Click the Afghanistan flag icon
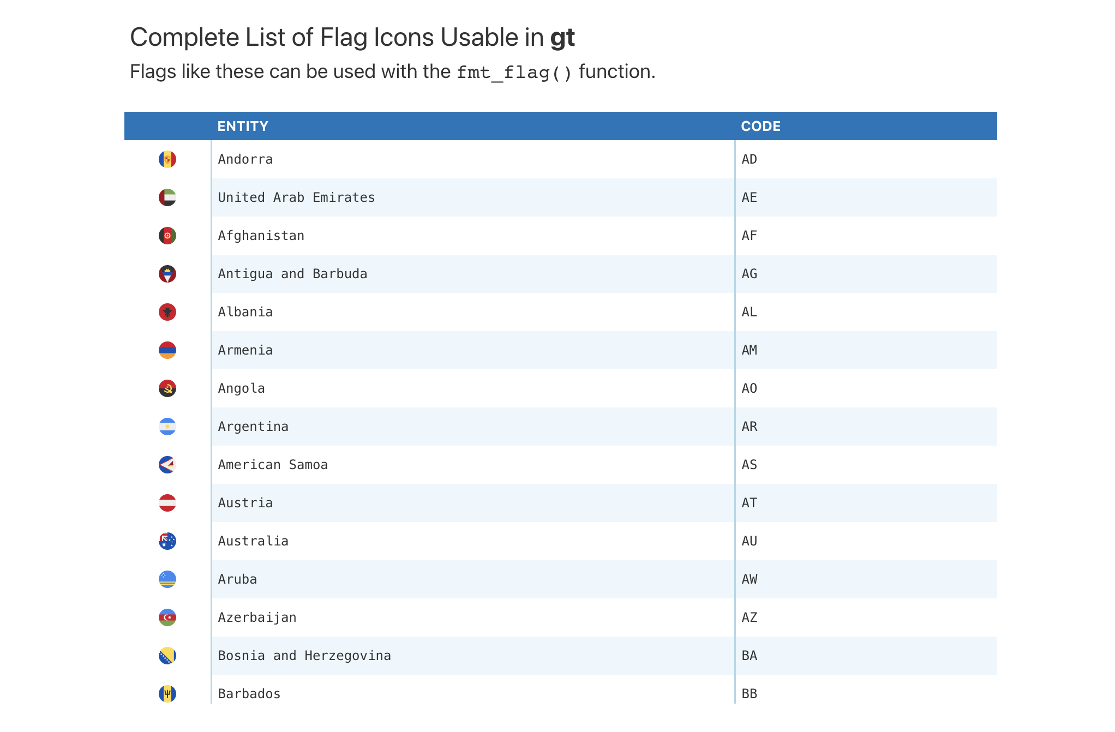The width and height of the screenshot is (1115, 732). (167, 236)
